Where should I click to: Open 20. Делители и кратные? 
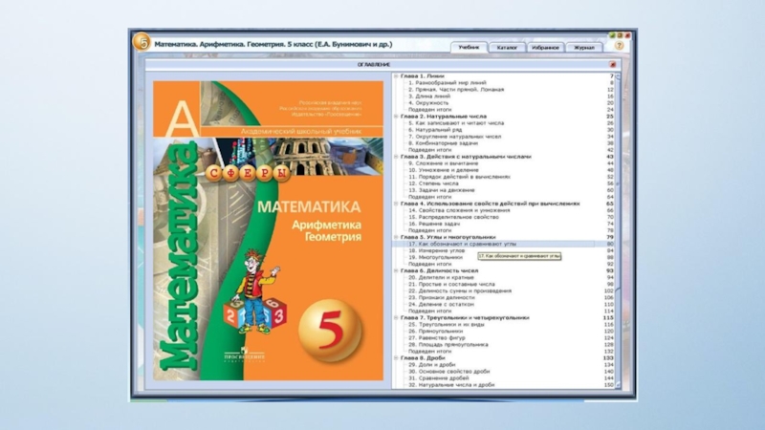(x=441, y=277)
